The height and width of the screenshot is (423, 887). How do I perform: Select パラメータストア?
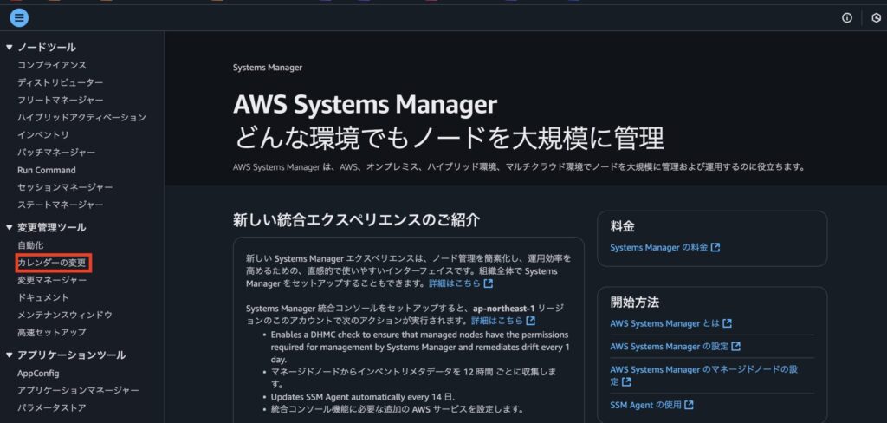pos(52,407)
